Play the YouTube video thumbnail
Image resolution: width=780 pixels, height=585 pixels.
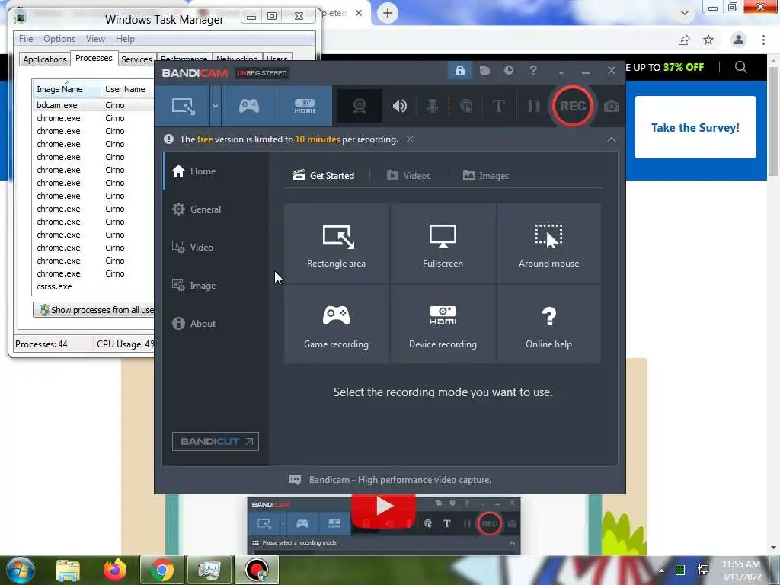(384, 508)
